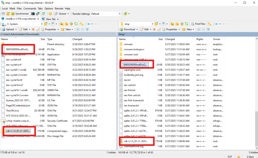Open remote panel Properties button
258x158 pixels.
(170, 29)
